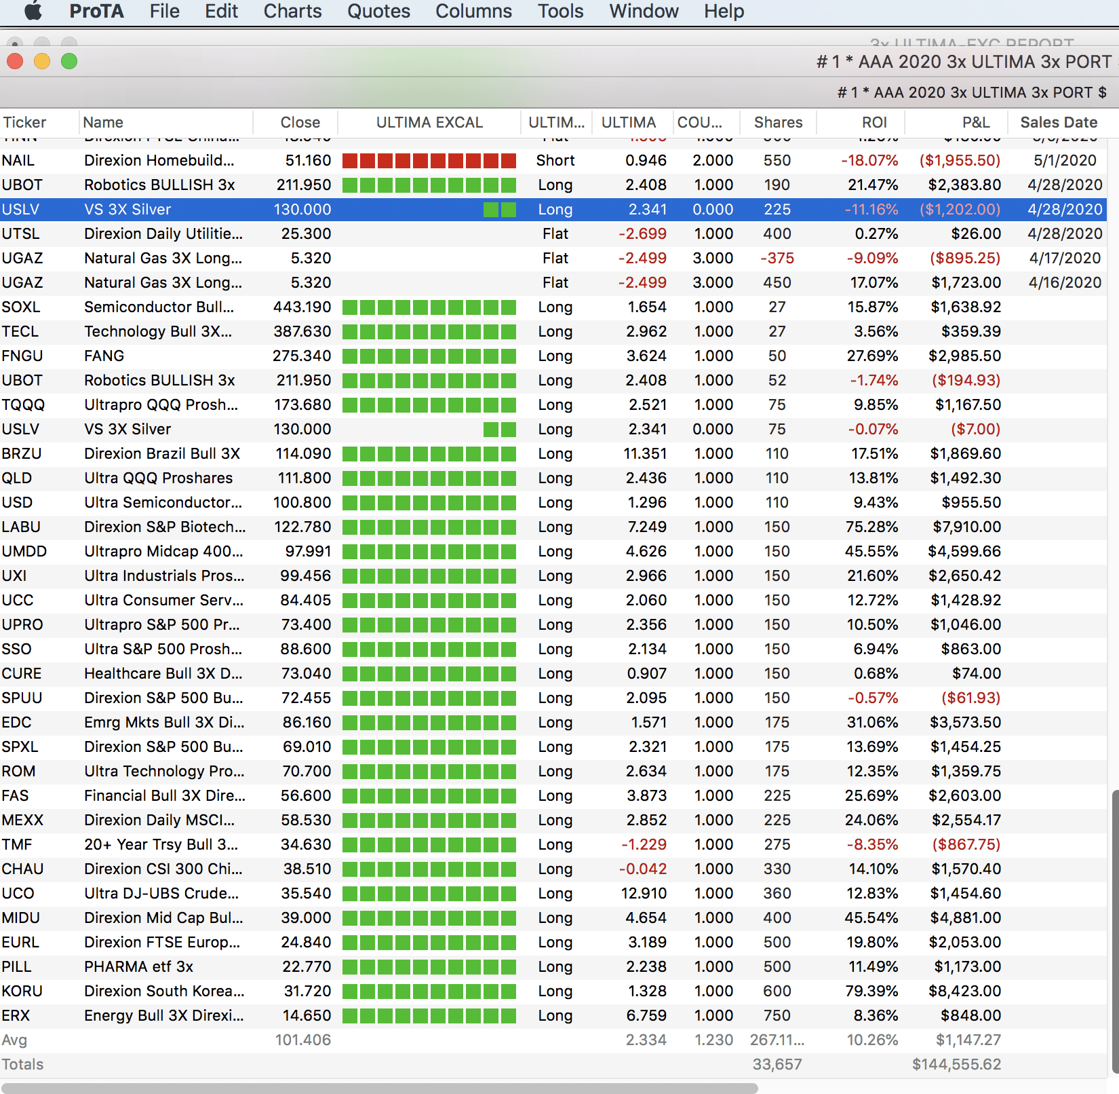Click the window title AAA 2020 3x ULTIMA
Screen dimensions: 1119x1094
pyautogui.click(x=964, y=62)
